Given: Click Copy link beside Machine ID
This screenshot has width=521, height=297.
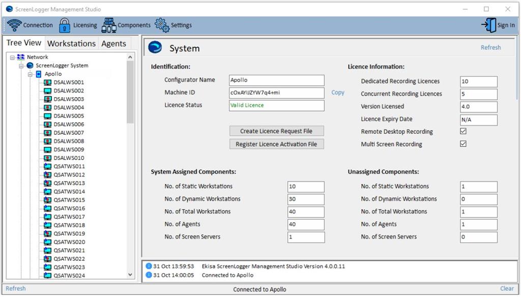Looking at the screenshot, I should [338, 93].
